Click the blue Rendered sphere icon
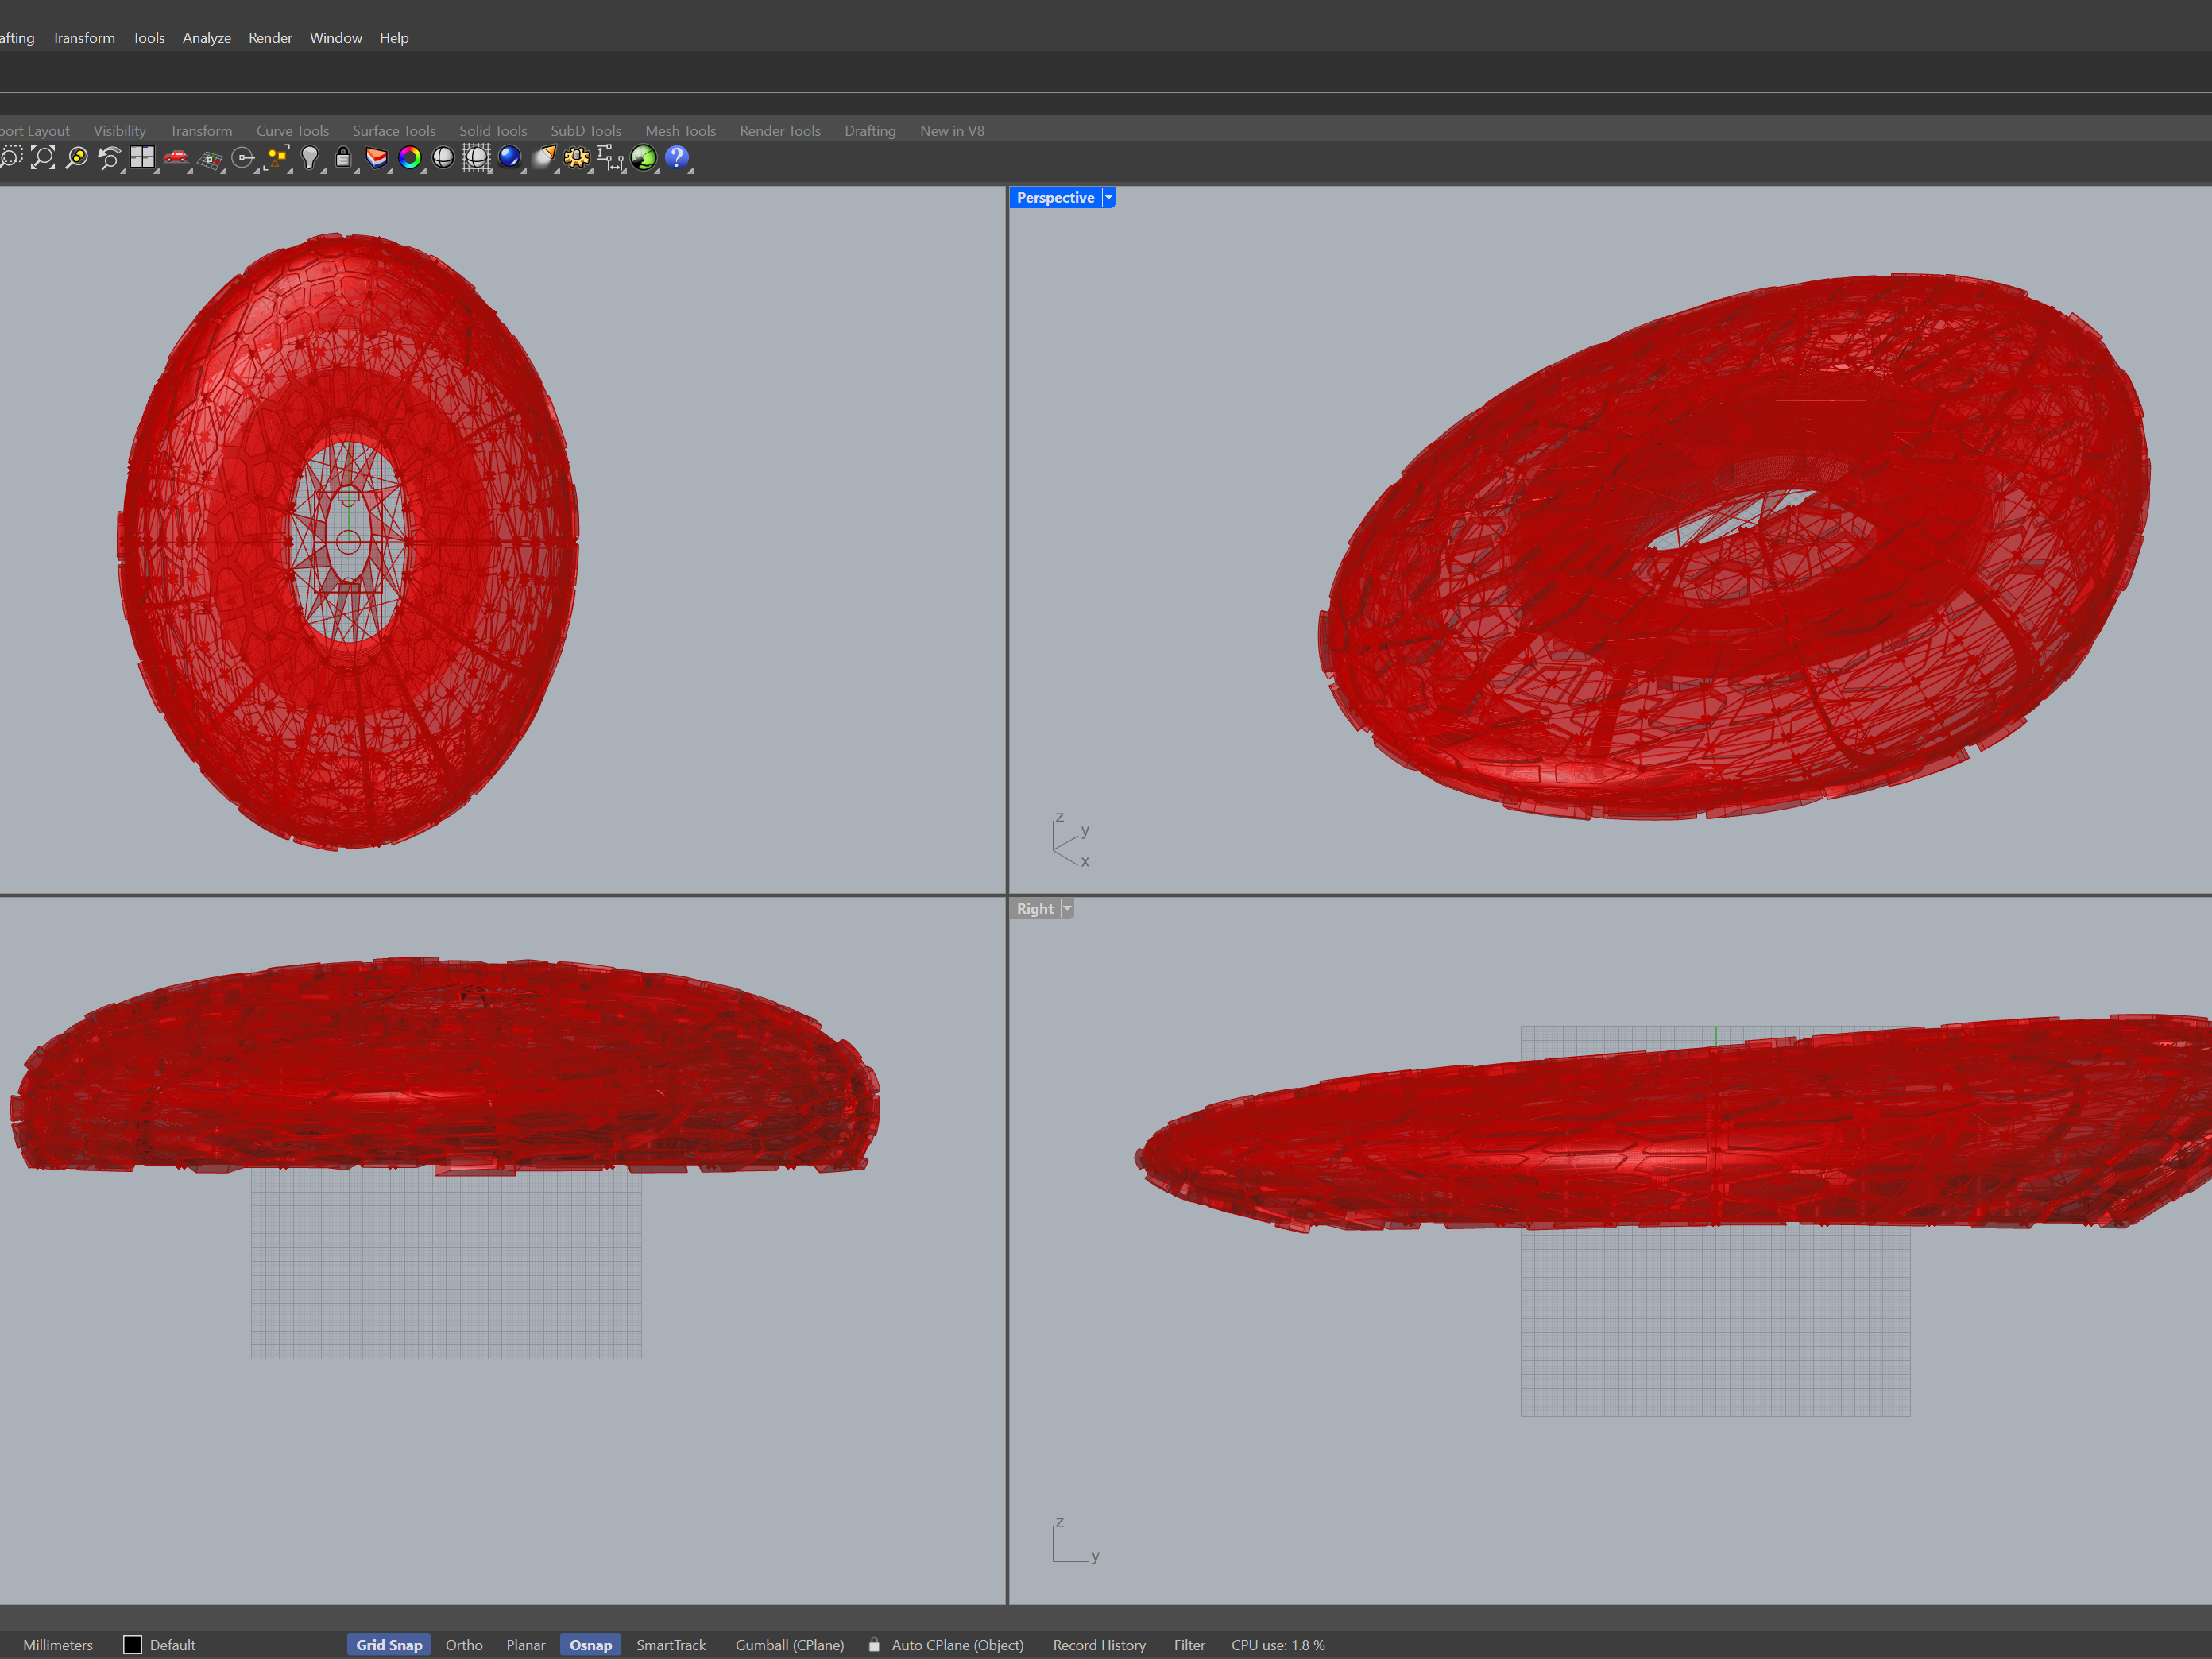Image resolution: width=2212 pixels, height=1659 pixels. tap(510, 157)
